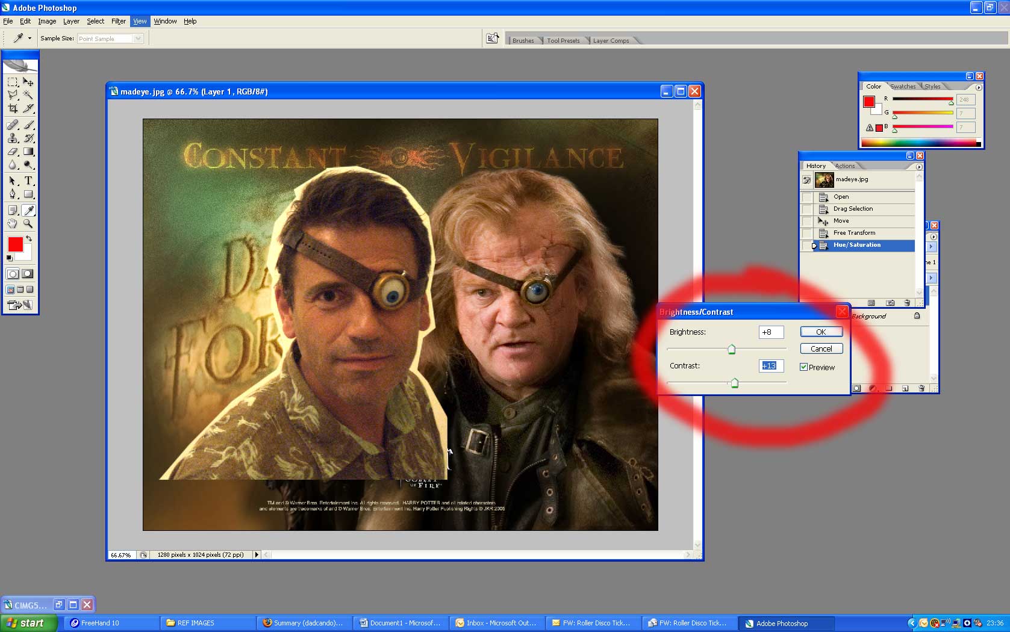Toggle the File Browser from options bar
Viewport: 1010px width, 632px height.
(x=493, y=38)
